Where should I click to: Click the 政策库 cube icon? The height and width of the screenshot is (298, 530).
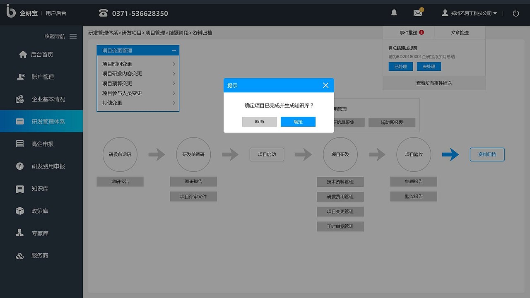[20, 211]
